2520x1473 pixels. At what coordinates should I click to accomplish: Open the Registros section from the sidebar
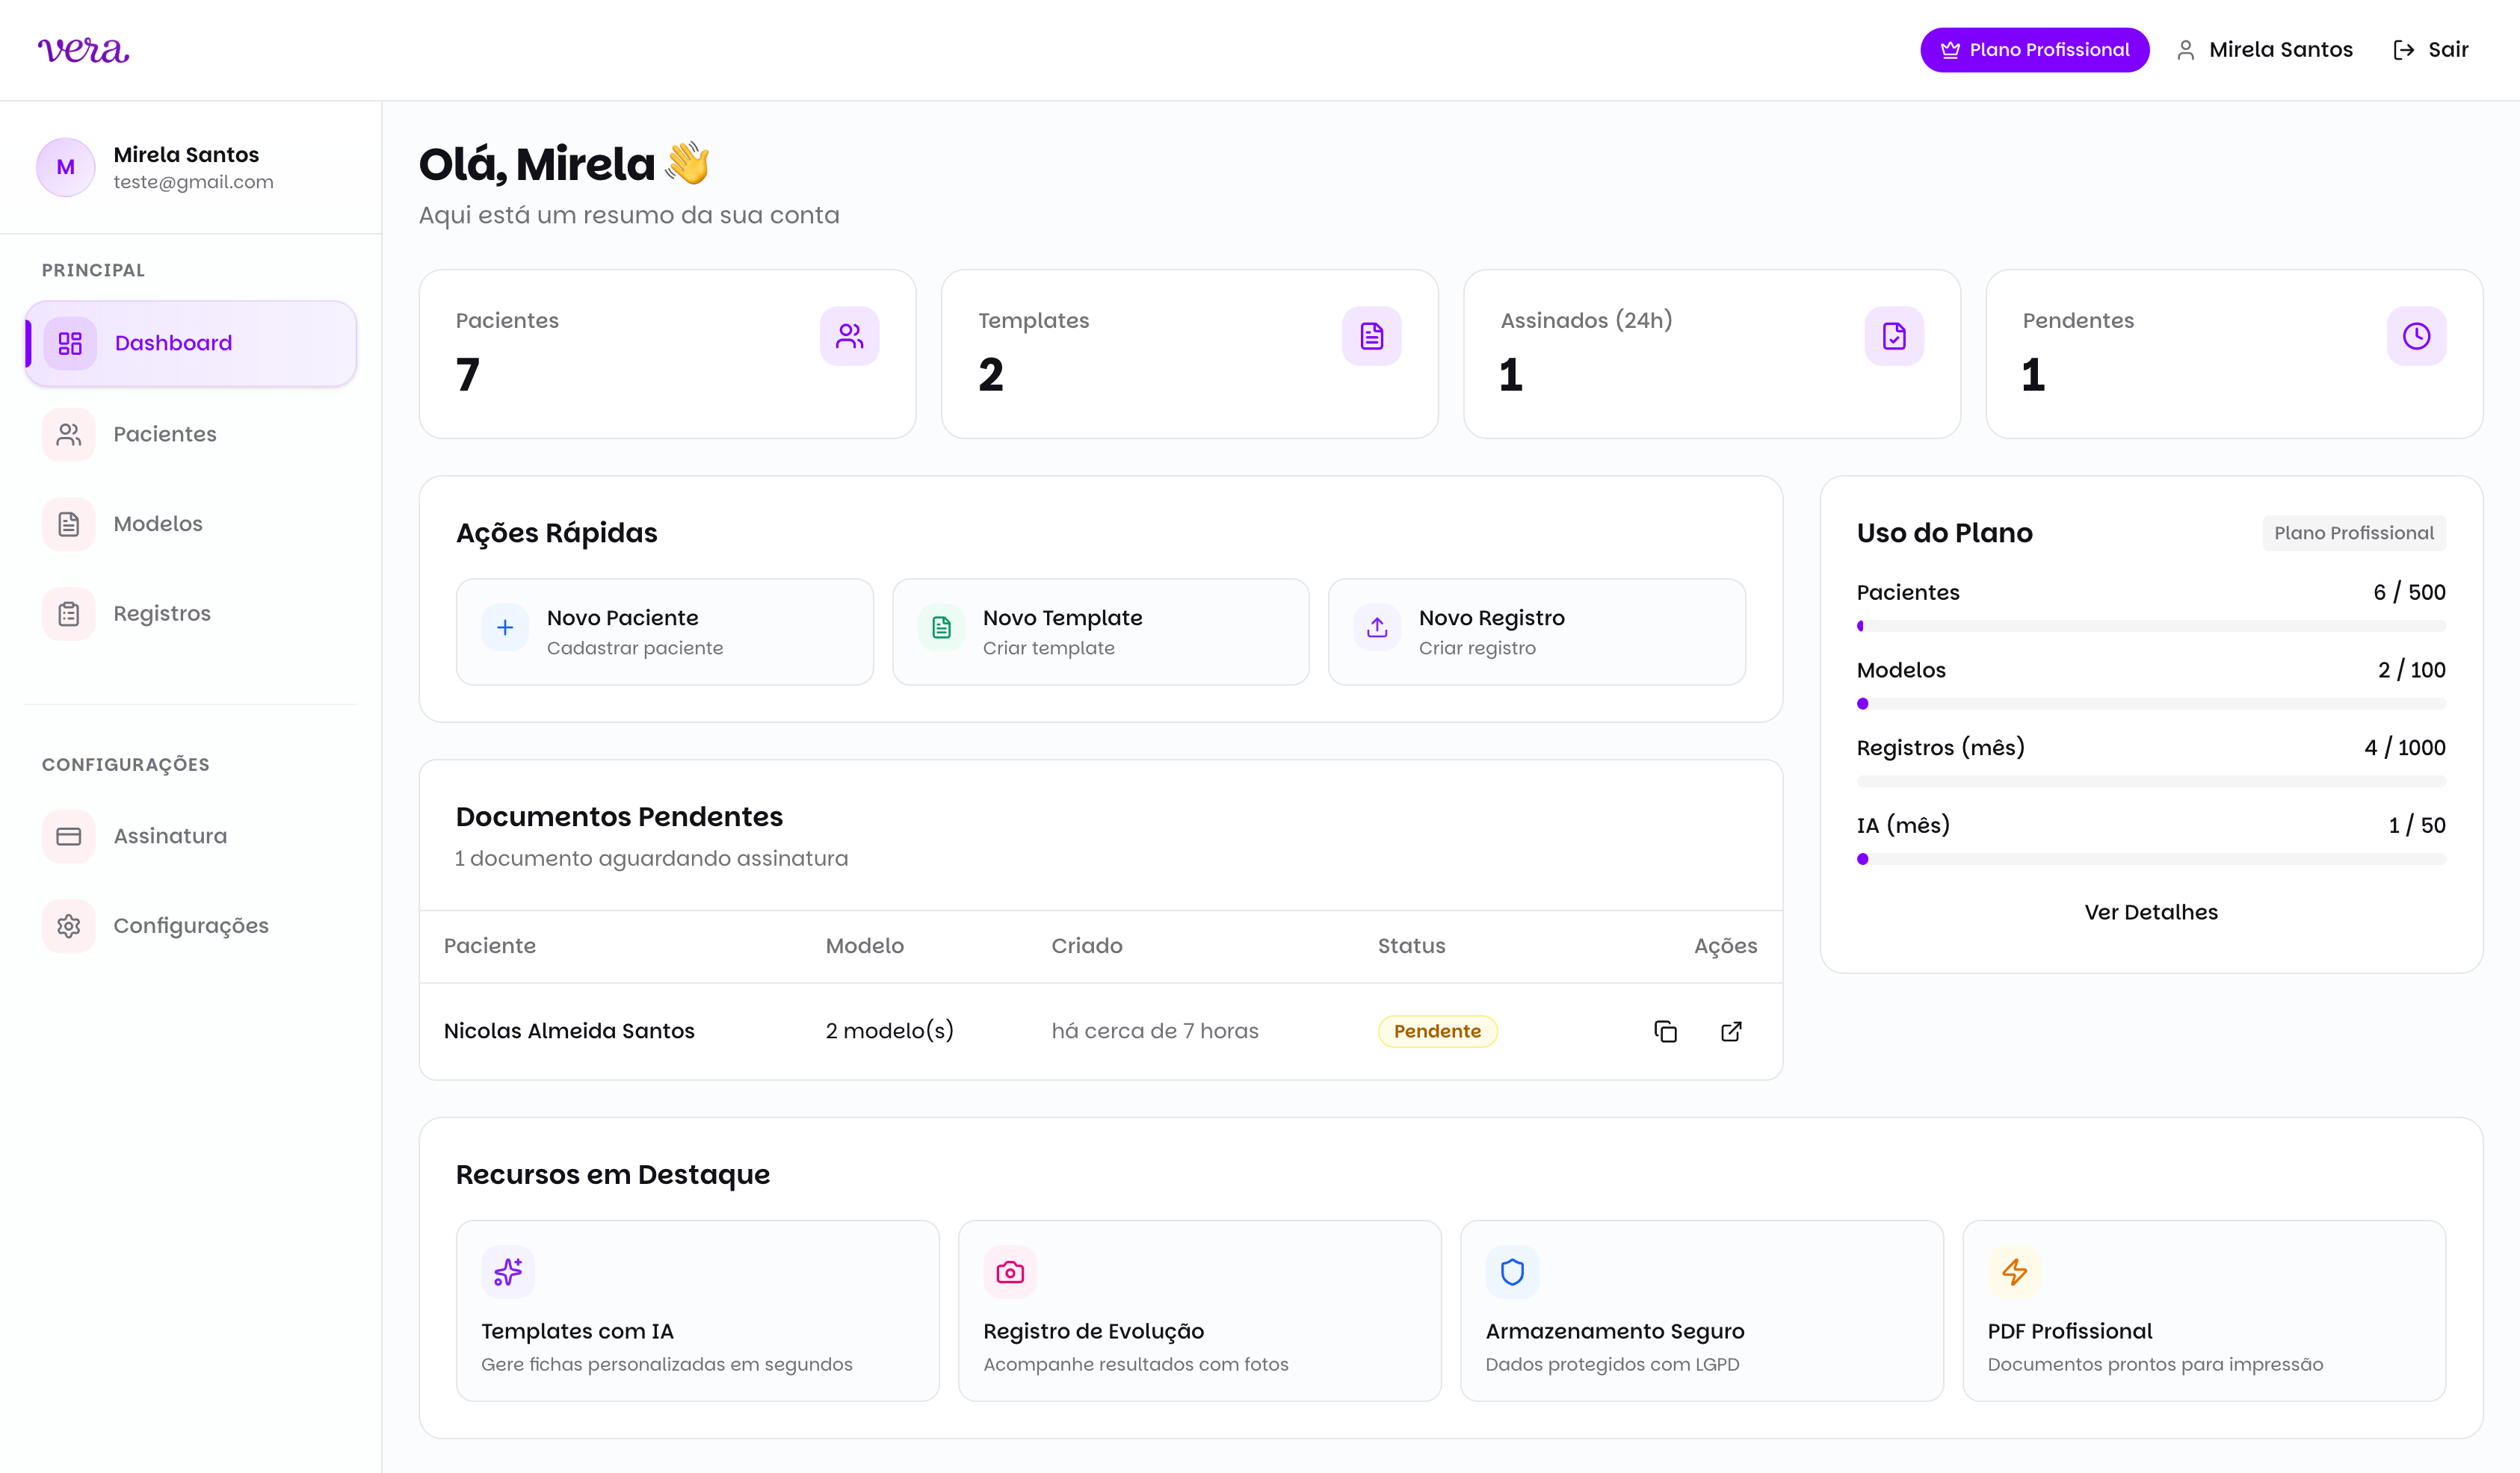pyautogui.click(x=161, y=613)
